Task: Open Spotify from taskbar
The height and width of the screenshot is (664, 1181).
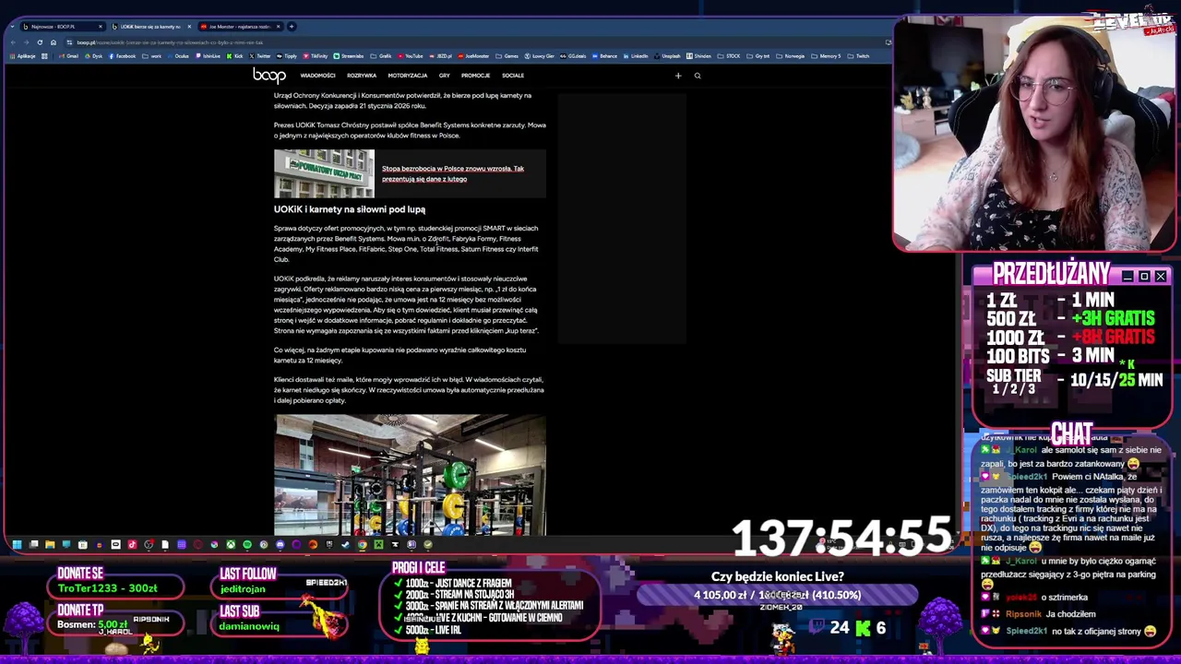Action: point(246,545)
